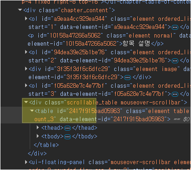The image size is (191, 170).
Task: Expand the div 3f35f3df6c6dfc29 image node
Action: click(x=26, y=69)
